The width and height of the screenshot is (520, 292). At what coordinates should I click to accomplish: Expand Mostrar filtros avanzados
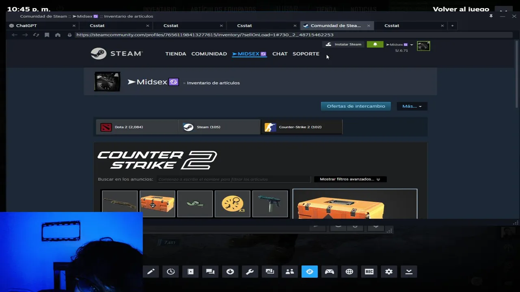click(x=350, y=179)
